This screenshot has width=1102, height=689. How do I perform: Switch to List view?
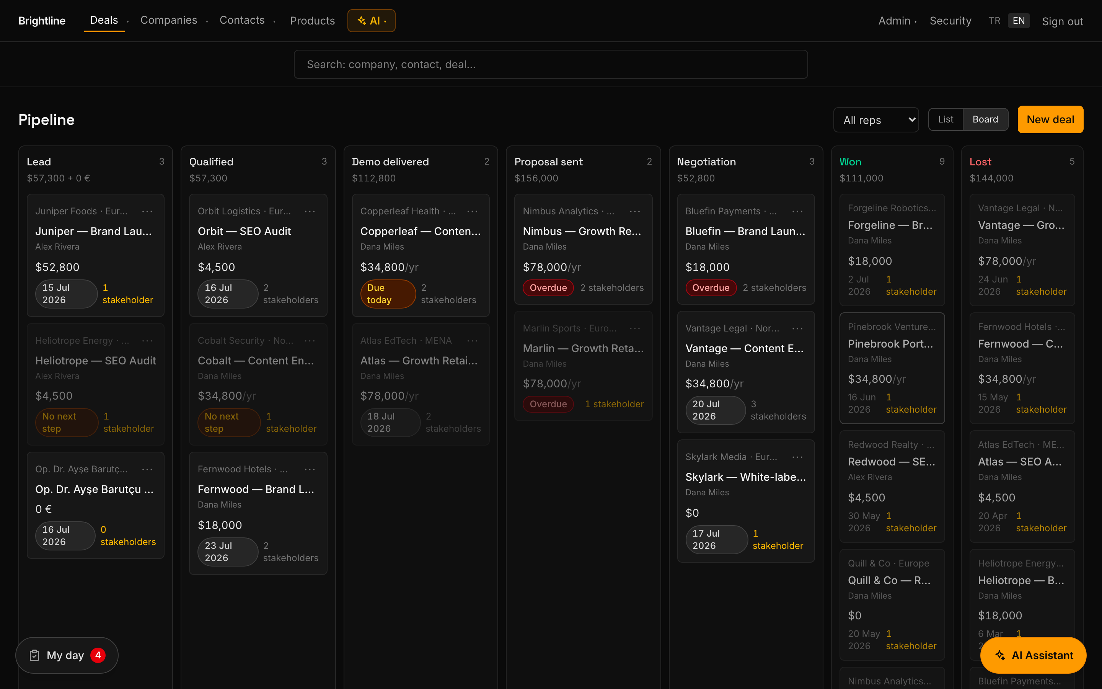[x=946, y=119]
